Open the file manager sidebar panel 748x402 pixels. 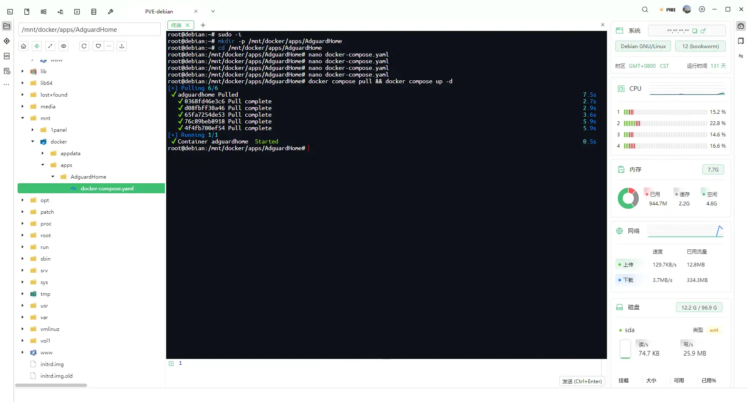pyautogui.click(x=7, y=26)
